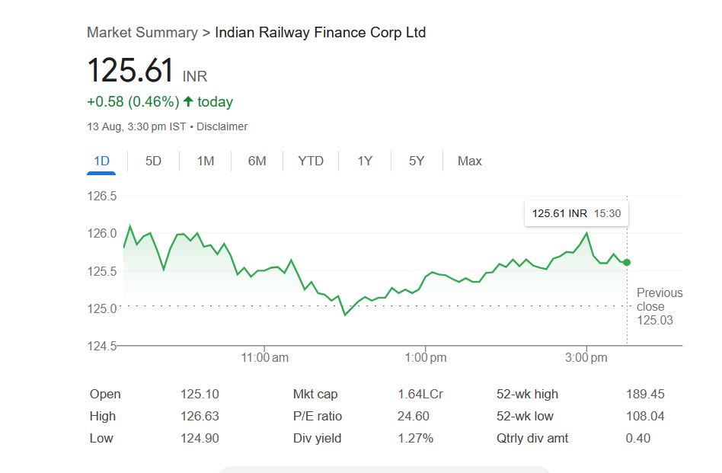View the 5Y price chart tab
This screenshot has height=473, width=722.
click(x=416, y=161)
